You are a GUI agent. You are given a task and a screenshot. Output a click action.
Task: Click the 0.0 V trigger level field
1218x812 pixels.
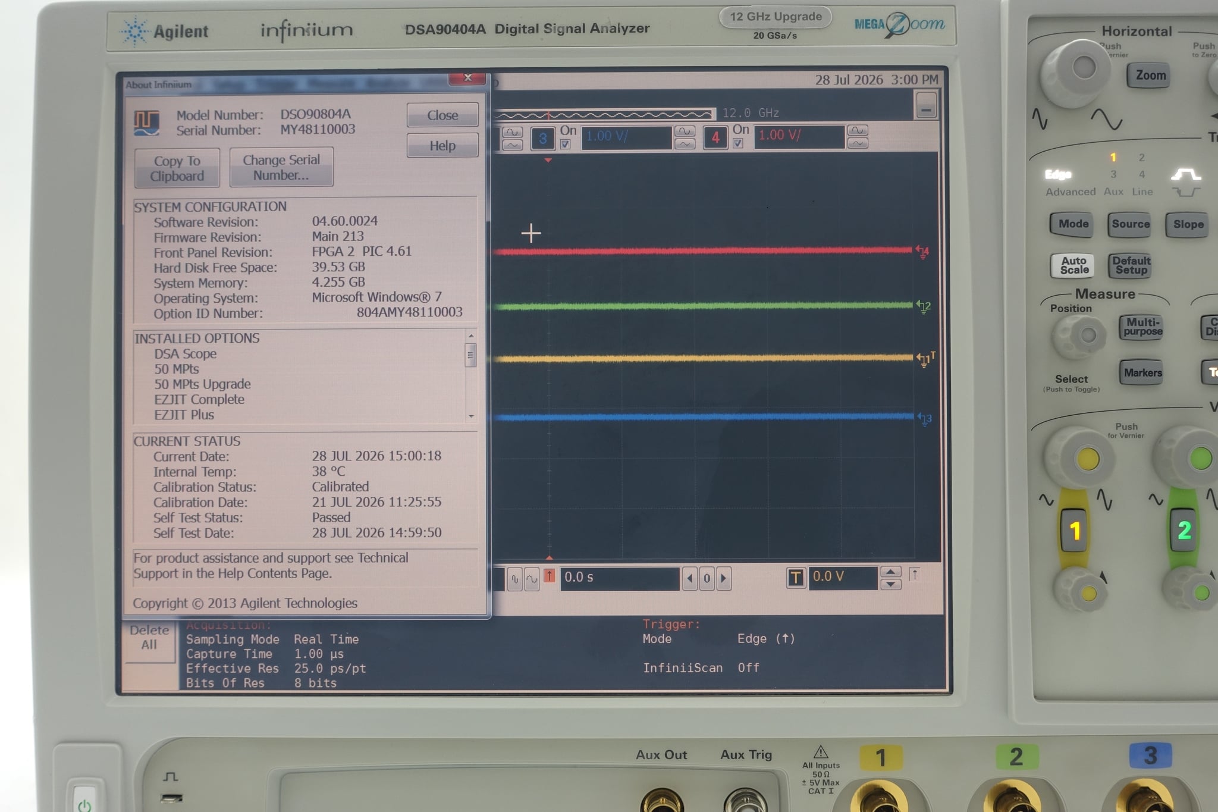[x=843, y=577]
